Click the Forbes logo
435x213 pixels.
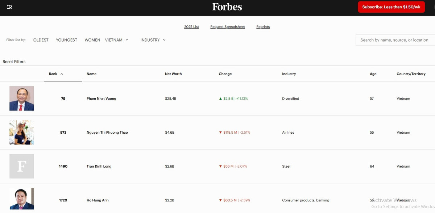pyautogui.click(x=227, y=7)
